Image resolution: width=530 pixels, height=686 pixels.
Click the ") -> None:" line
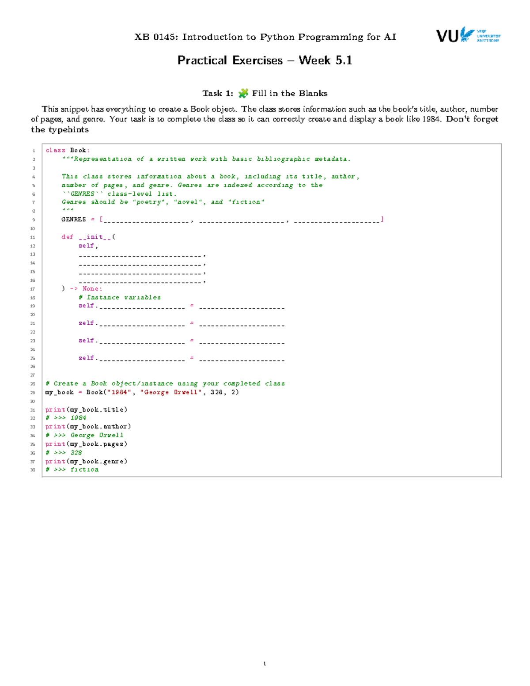[x=82, y=288]
